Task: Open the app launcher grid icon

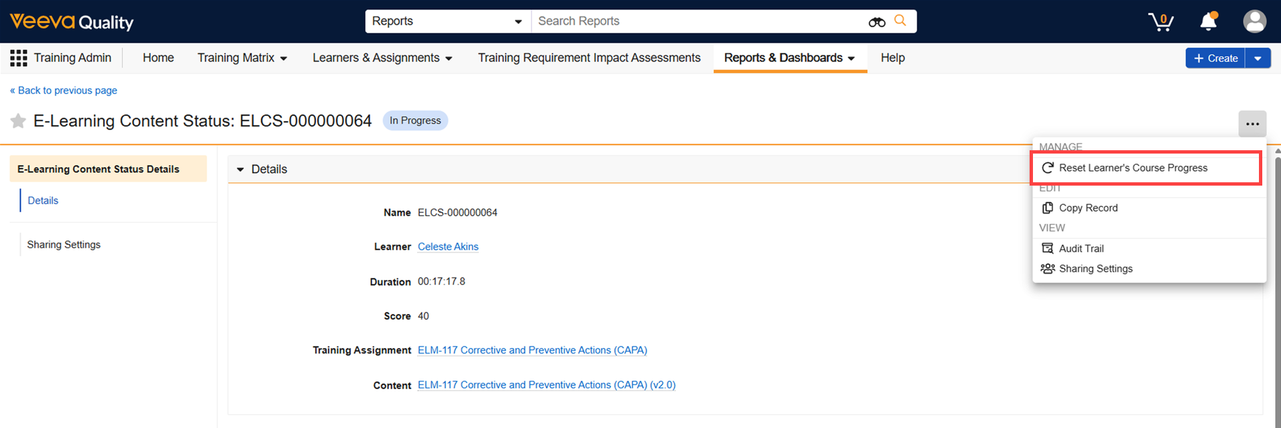Action: point(19,58)
